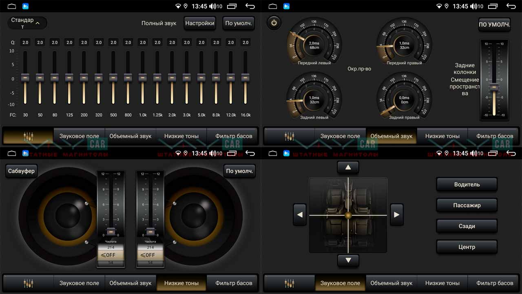This screenshot has height=294, width=522.
Task: Shift the sound field with the left arrow
Action: click(x=300, y=214)
